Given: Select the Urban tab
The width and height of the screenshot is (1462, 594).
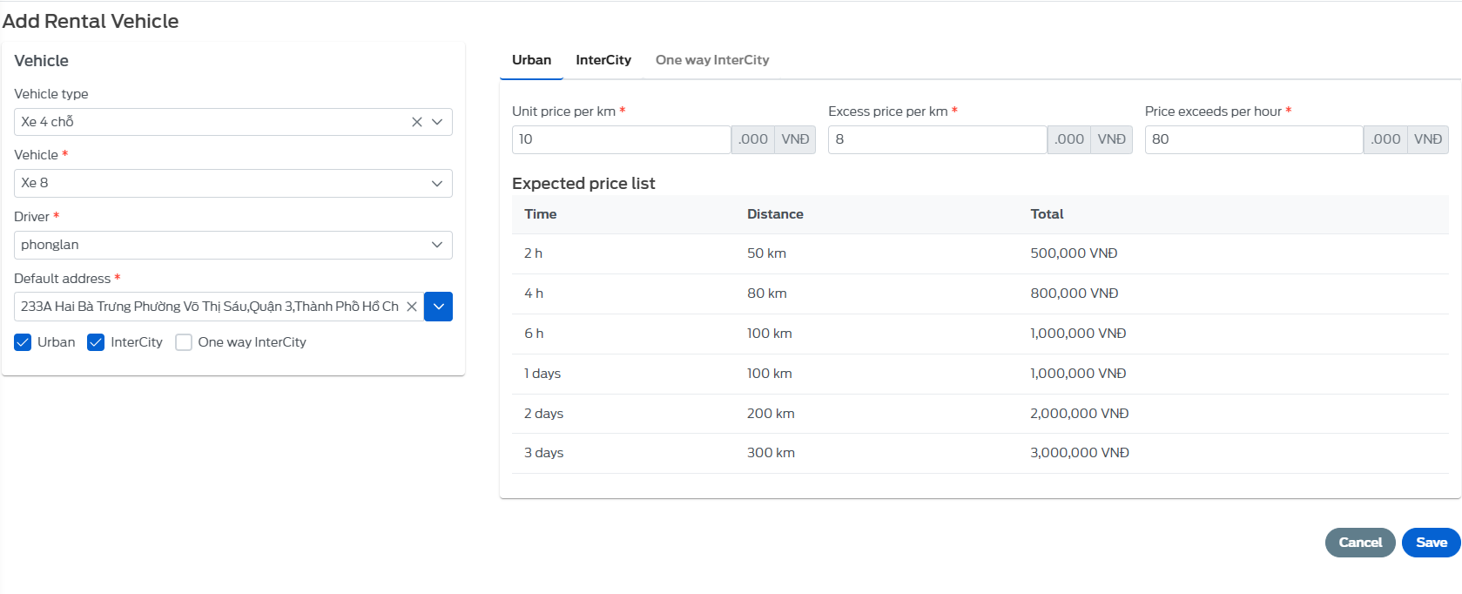Looking at the screenshot, I should pos(531,60).
